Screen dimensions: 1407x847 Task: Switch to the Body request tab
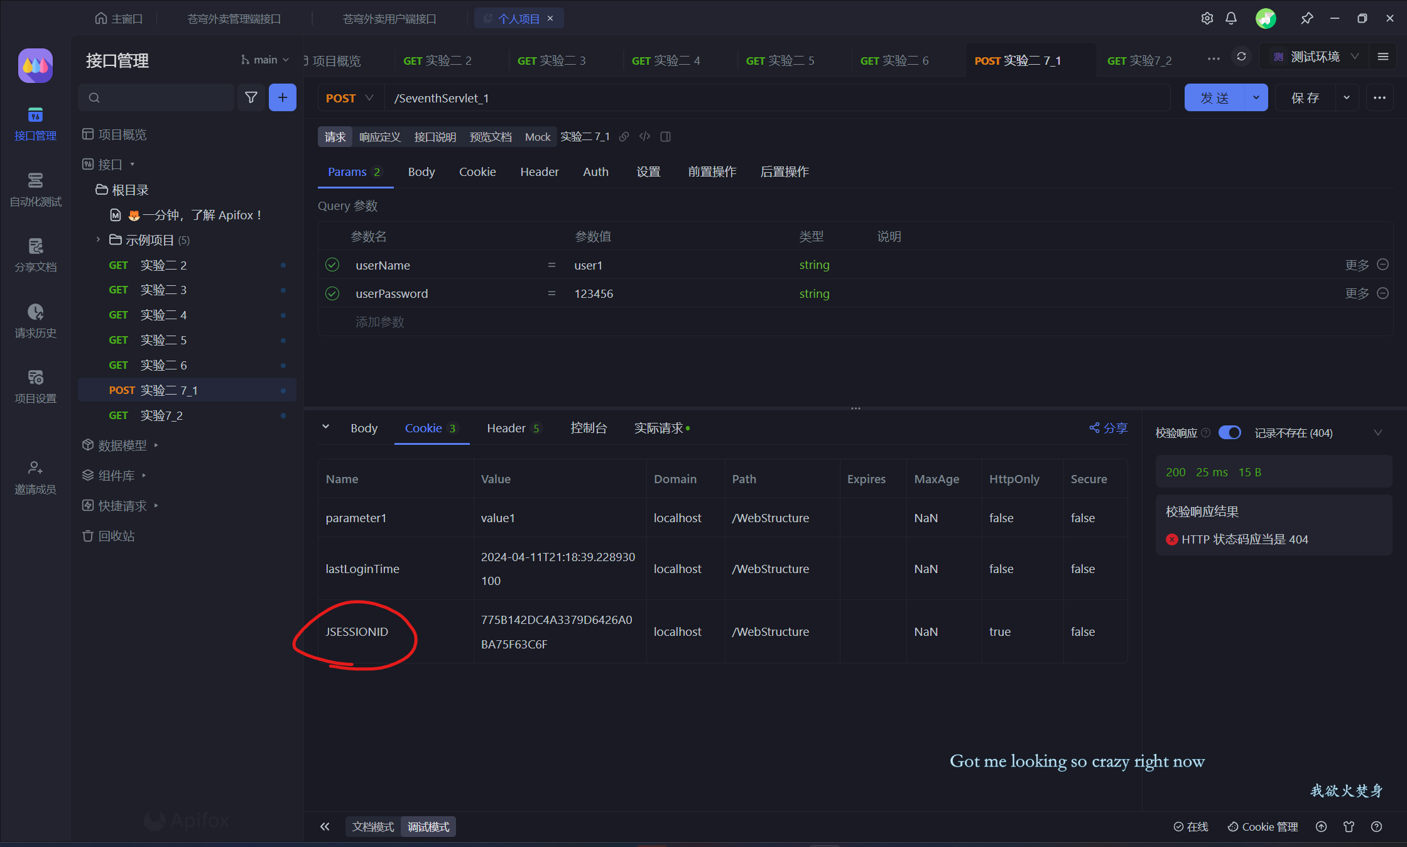pos(421,172)
